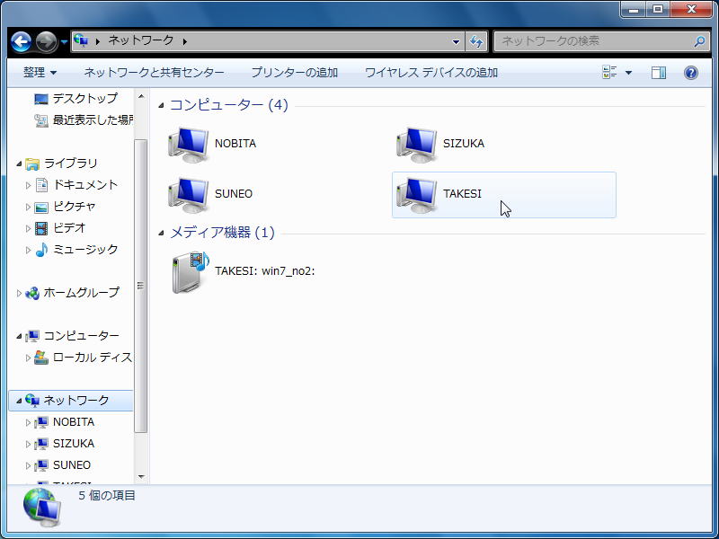Open ネットワークと共有センター
This screenshot has width=719, height=539.
coord(154,73)
